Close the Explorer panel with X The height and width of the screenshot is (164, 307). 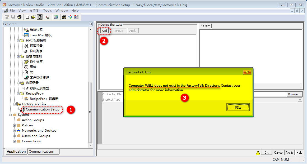pyautogui.click(x=91, y=24)
